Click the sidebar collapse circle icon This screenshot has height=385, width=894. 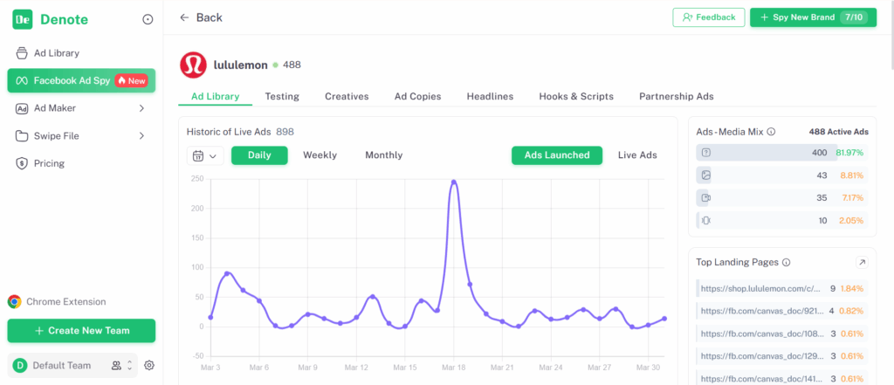click(148, 19)
